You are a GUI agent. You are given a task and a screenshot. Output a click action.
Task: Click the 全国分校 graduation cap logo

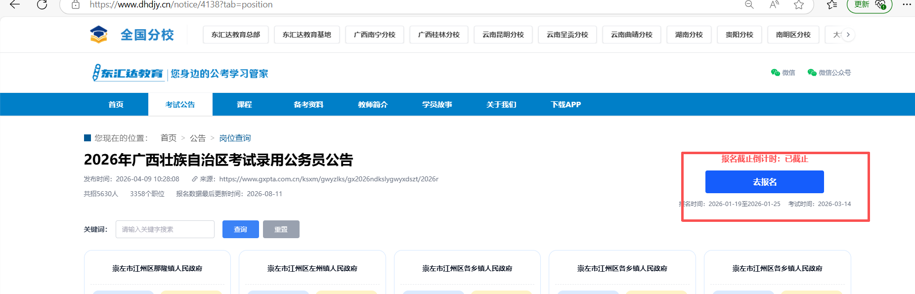click(99, 35)
